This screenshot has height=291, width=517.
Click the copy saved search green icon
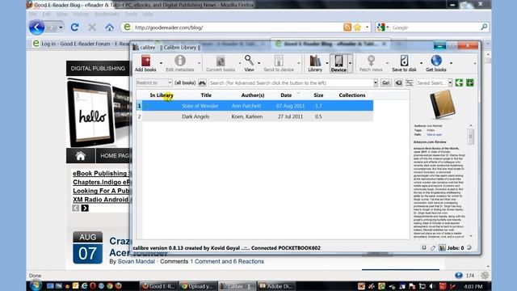click(459, 82)
